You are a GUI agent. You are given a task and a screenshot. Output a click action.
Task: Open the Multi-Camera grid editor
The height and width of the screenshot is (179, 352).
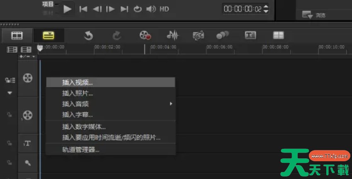pos(278,36)
